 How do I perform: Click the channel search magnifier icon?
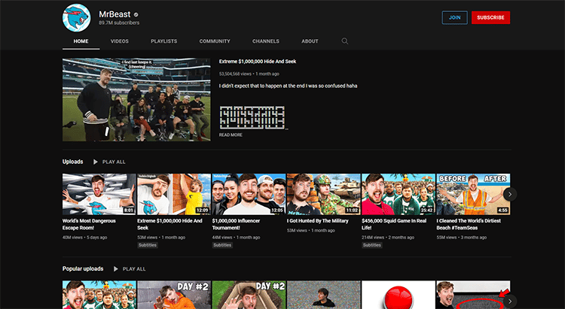[345, 41]
